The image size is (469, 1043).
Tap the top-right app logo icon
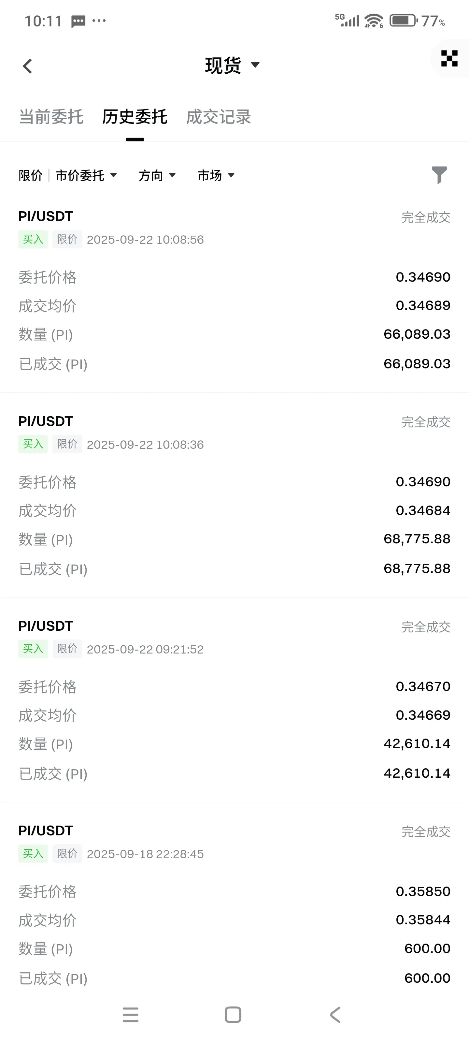pyautogui.click(x=449, y=58)
